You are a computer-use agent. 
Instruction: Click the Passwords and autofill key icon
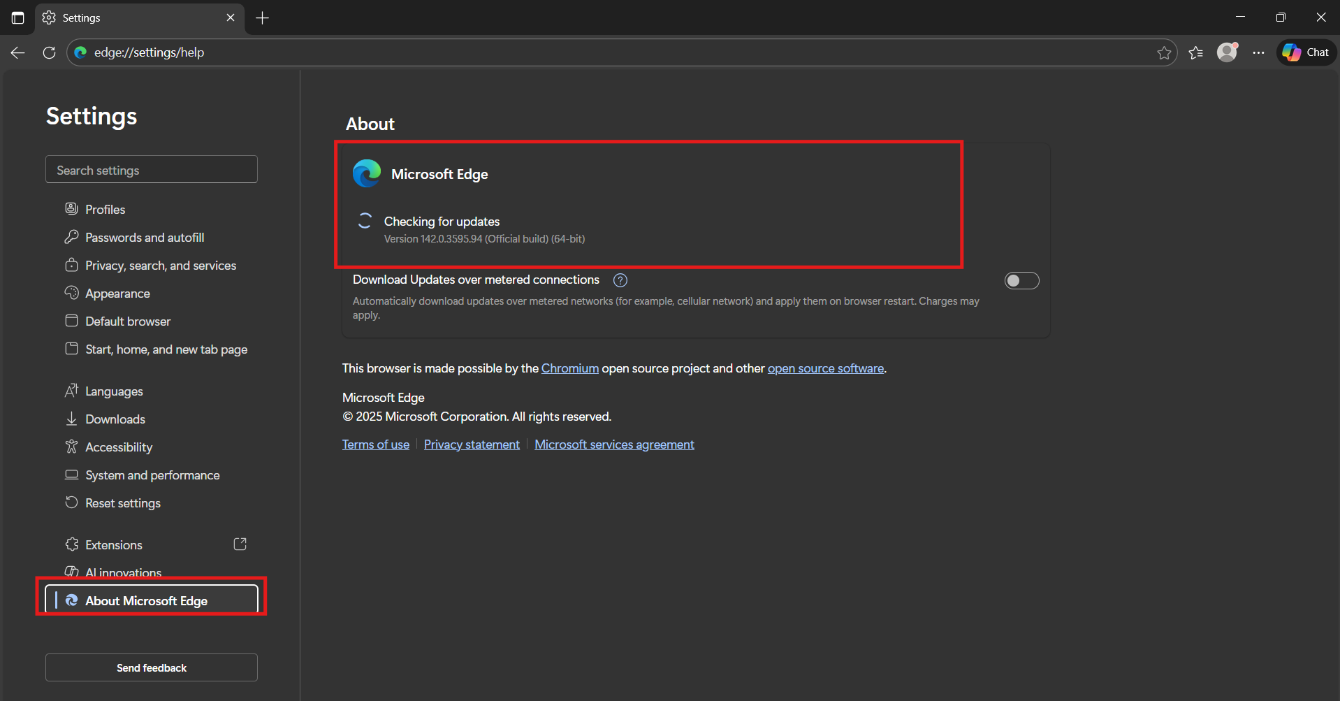tap(72, 237)
